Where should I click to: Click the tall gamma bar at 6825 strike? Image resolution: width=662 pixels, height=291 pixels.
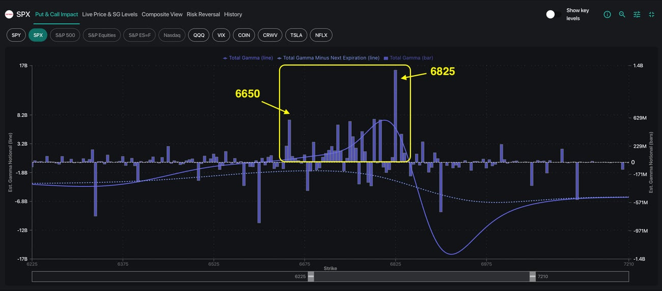point(395,117)
